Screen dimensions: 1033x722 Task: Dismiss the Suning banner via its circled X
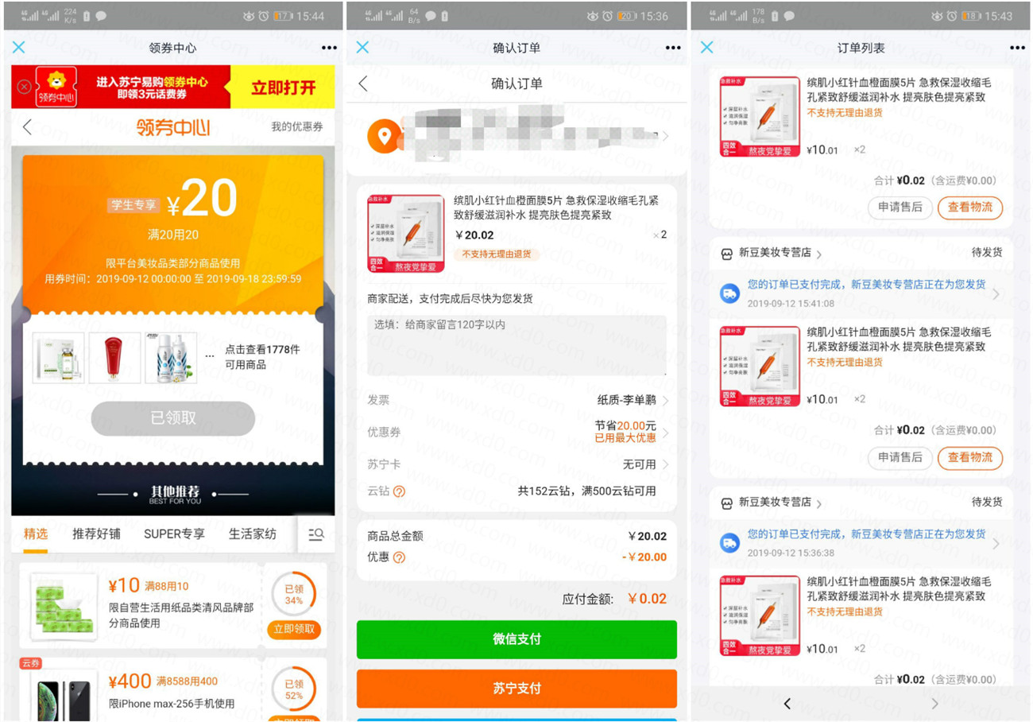tap(25, 87)
